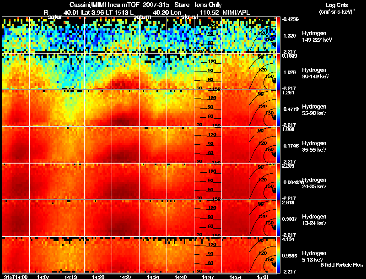This screenshot has width=366, height=279.
Task: Click the 14:07 time axis label
Action: (43, 277)
